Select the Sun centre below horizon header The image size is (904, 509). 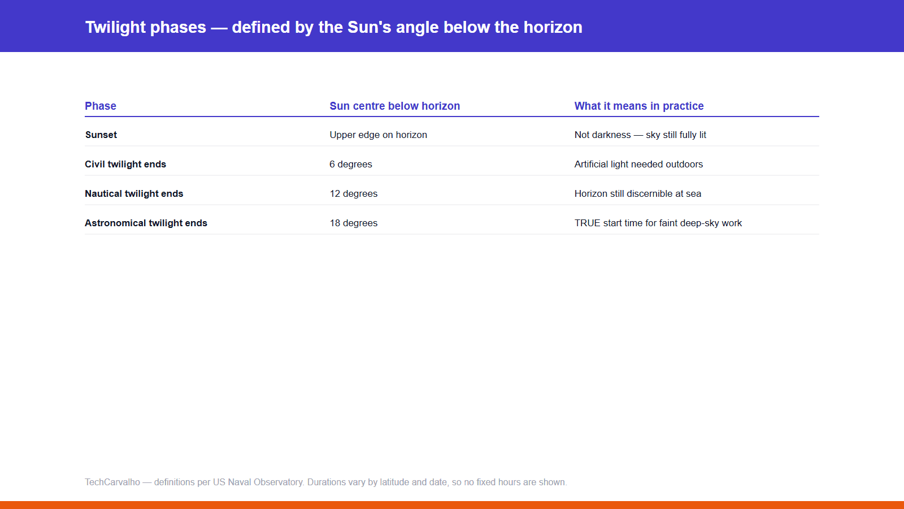[x=395, y=106]
